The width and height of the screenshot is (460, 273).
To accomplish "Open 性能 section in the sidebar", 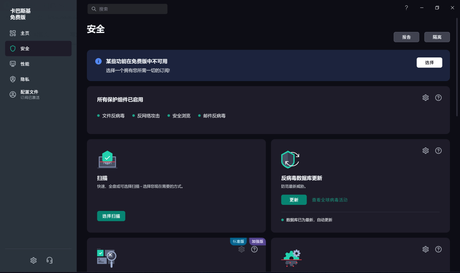I will 38,64.
